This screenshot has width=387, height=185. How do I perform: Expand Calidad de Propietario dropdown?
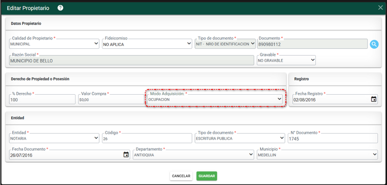[54, 43]
